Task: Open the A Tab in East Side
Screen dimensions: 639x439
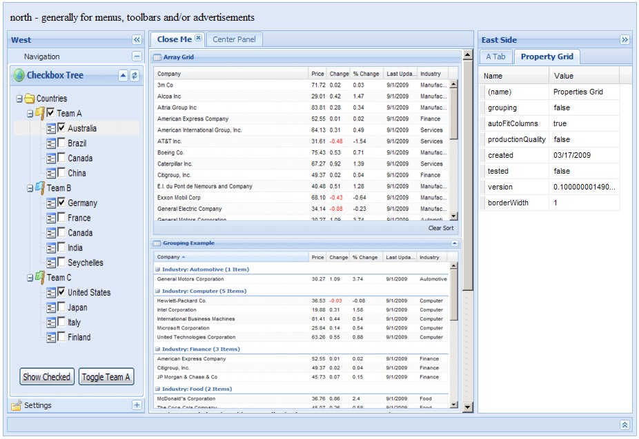Action: 495,57
